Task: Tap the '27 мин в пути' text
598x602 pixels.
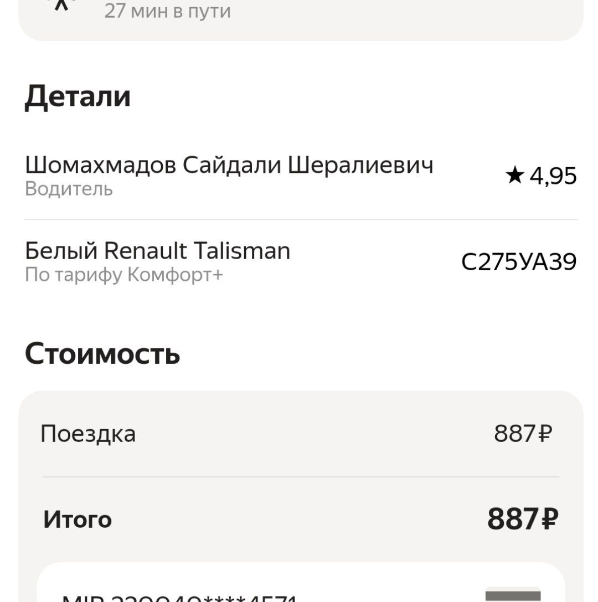Action: [x=167, y=11]
